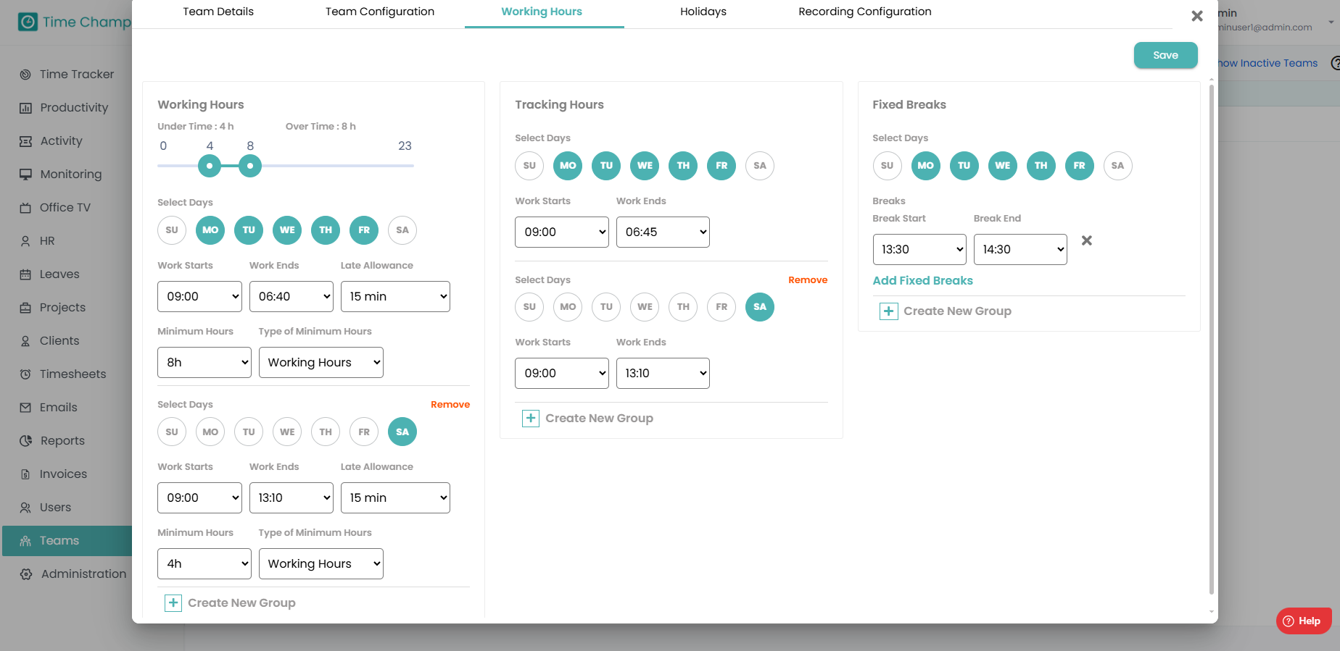This screenshot has height=651, width=1340.
Task: Toggle SA day in Fixed Breaks
Action: coord(1117,166)
